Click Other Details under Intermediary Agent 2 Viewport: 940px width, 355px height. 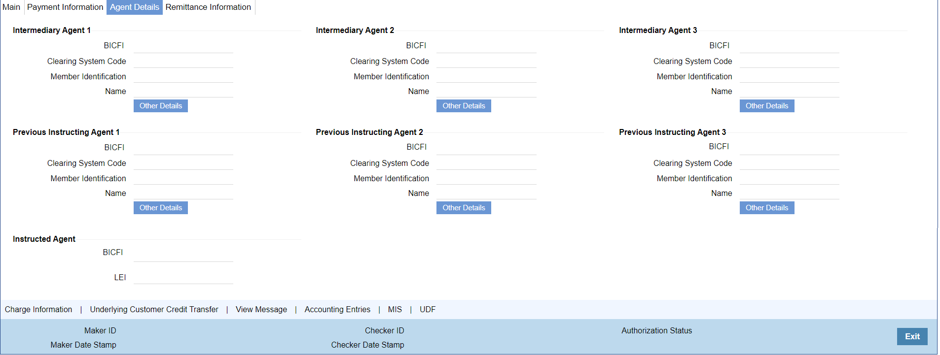pyautogui.click(x=464, y=106)
